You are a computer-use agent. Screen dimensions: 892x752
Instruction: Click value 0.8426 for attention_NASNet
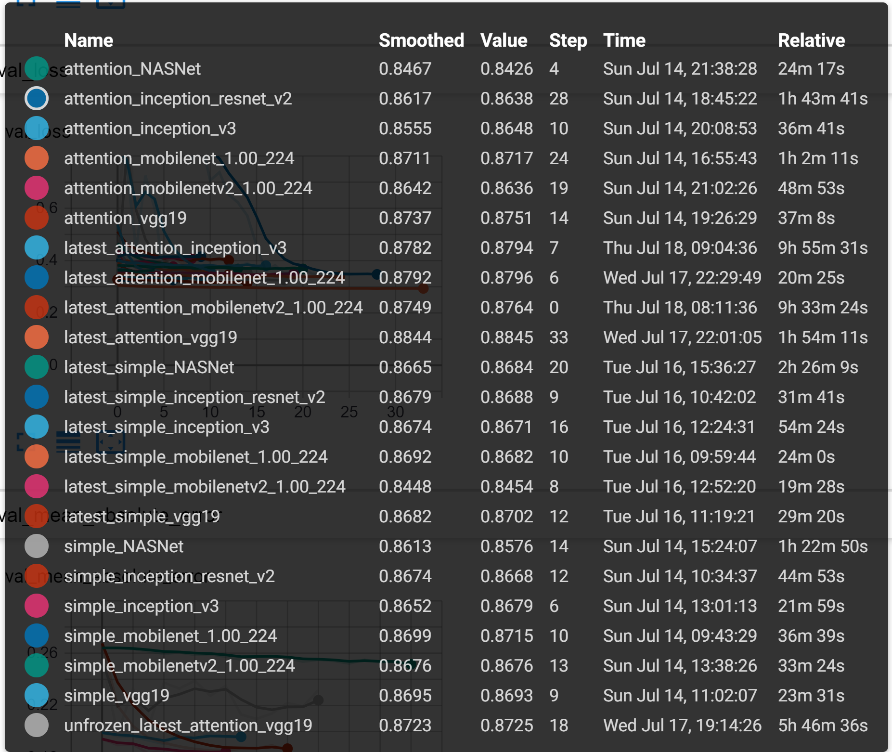(x=506, y=69)
